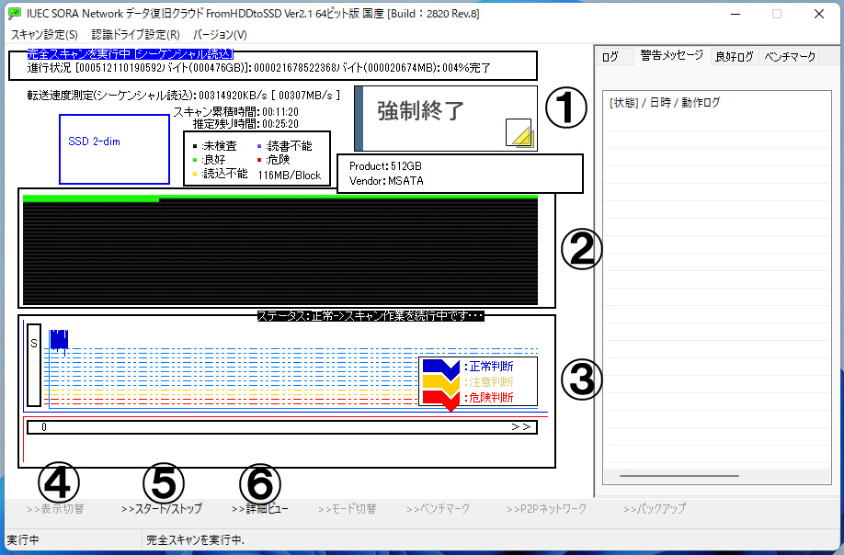Click the SSD 2-dim drive box

point(114,149)
